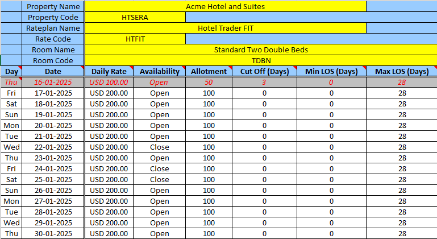This screenshot has height=239, width=437.
Task: Select the Min LOS 0 for 19-01-2025
Action: click(x=331, y=115)
